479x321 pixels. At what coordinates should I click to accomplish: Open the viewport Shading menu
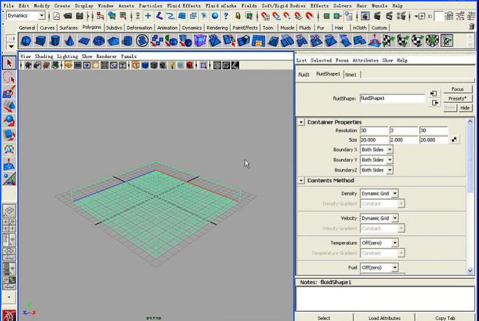(44, 56)
